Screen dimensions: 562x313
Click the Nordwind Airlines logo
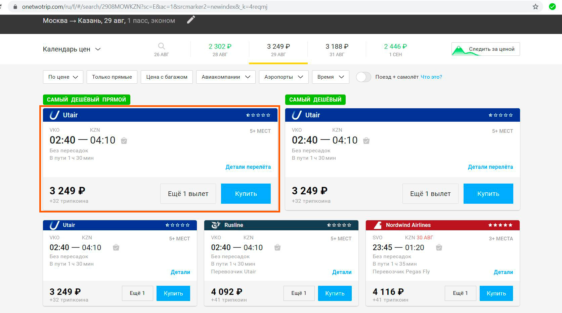point(378,225)
